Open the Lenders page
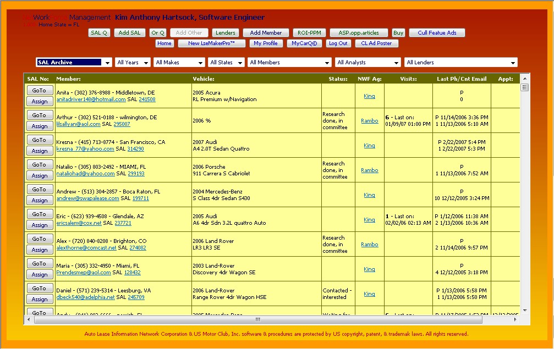Viewport: 554px width, 349px height. pos(226,33)
